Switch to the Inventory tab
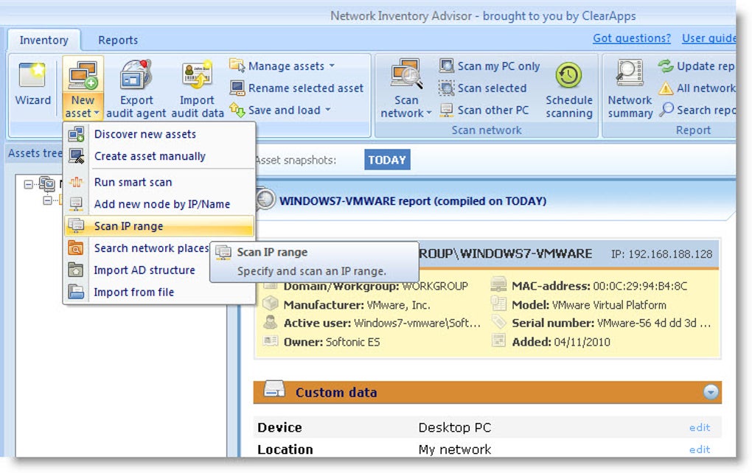 [x=43, y=40]
